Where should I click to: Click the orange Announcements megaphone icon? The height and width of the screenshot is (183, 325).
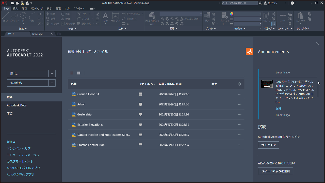[249, 52]
